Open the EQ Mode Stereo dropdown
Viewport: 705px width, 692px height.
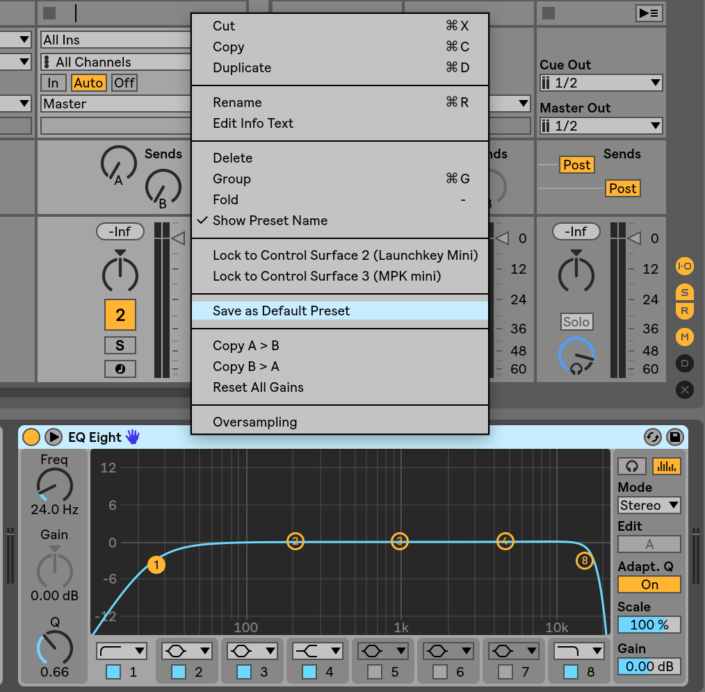click(x=649, y=505)
